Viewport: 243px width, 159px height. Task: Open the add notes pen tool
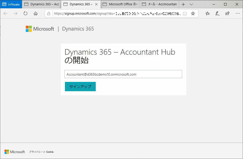217,14
